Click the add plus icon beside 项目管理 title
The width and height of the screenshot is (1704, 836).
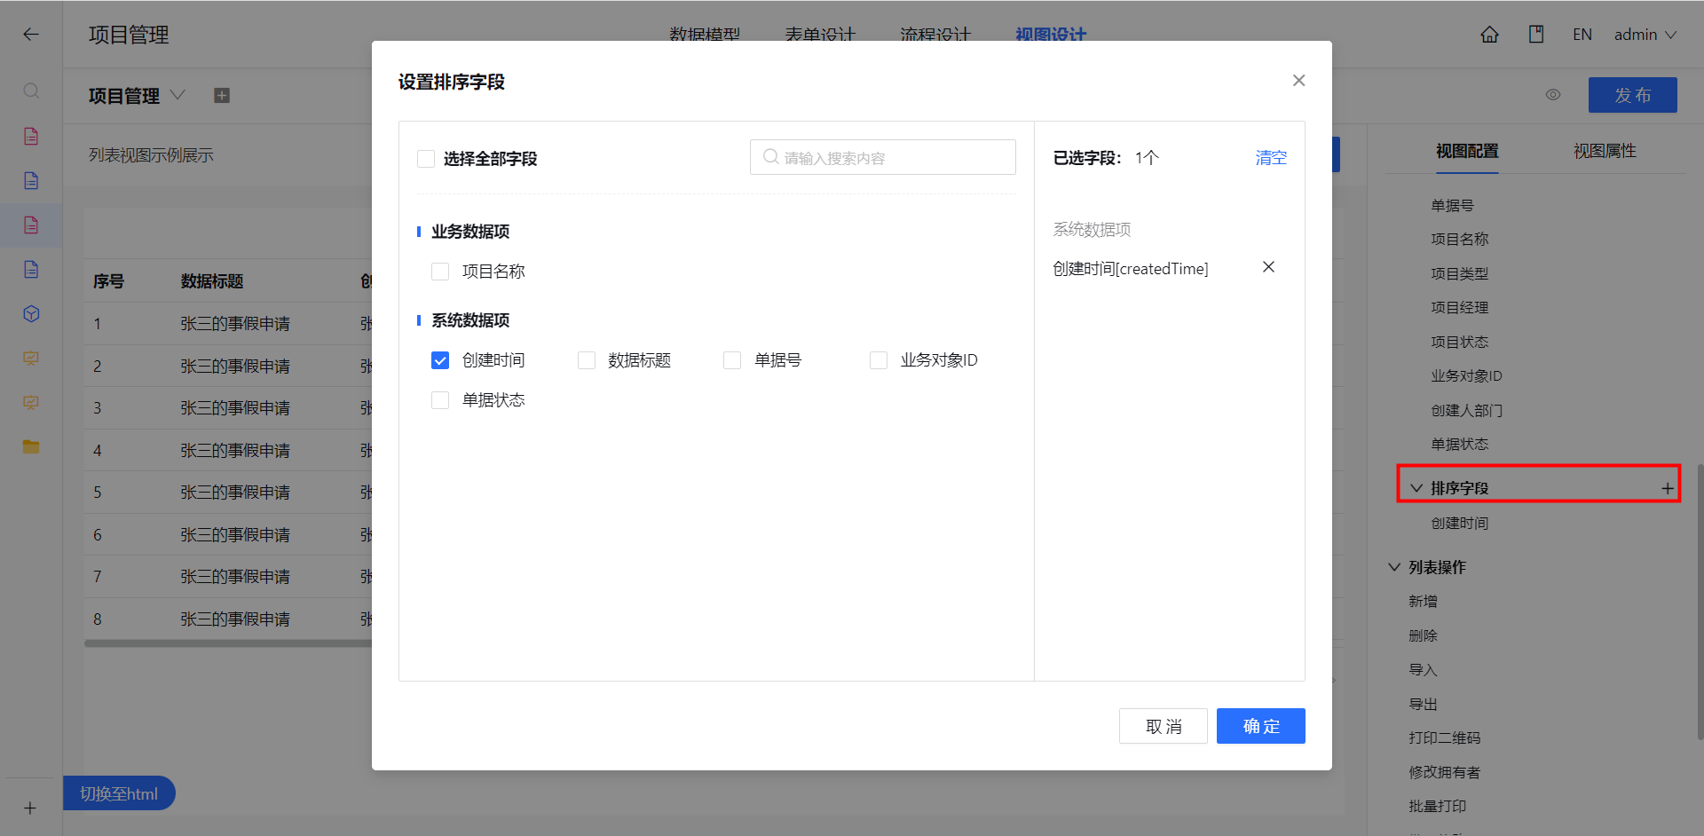click(222, 95)
